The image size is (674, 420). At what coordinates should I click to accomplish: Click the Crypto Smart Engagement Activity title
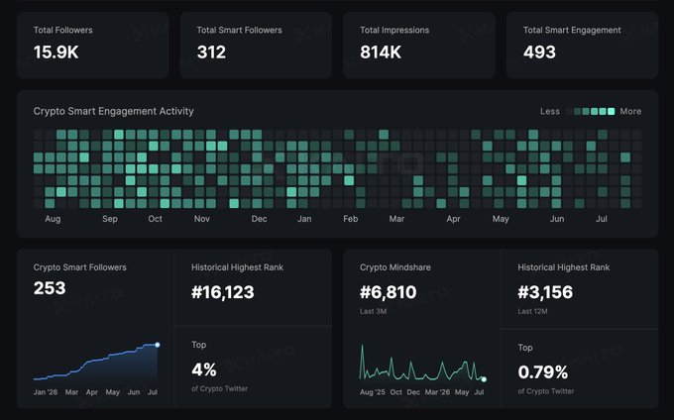(x=113, y=111)
